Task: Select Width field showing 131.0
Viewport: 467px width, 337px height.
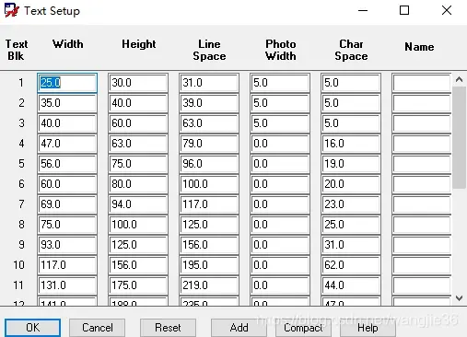Action: tap(67, 285)
